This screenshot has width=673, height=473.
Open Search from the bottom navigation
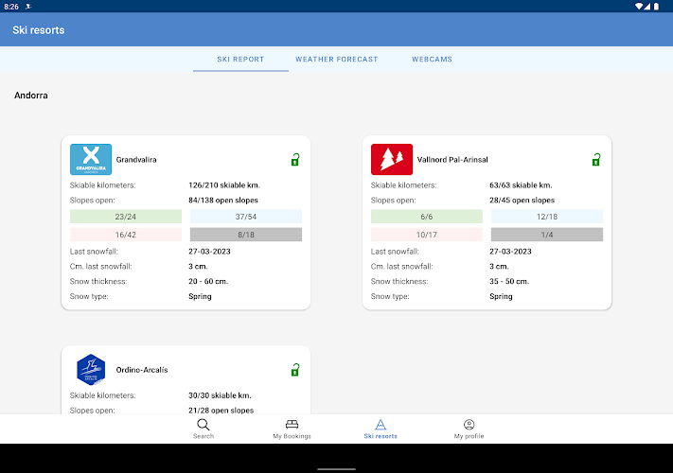click(204, 429)
